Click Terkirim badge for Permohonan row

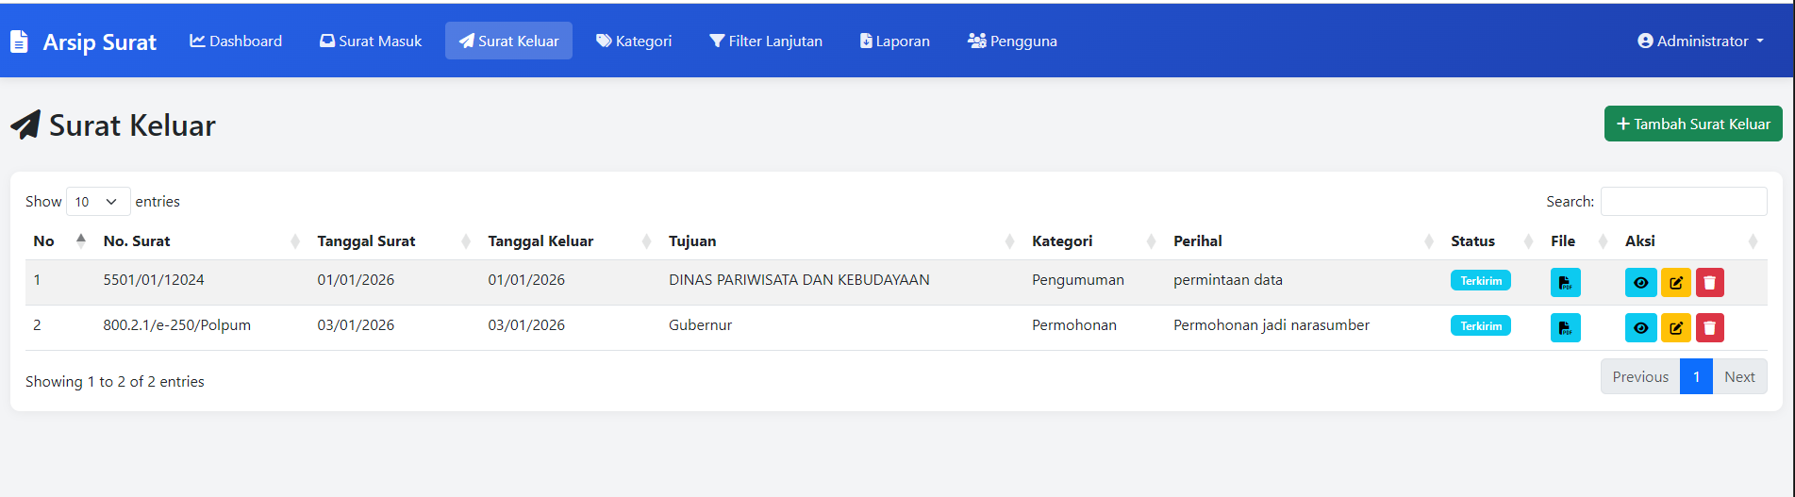(1481, 325)
